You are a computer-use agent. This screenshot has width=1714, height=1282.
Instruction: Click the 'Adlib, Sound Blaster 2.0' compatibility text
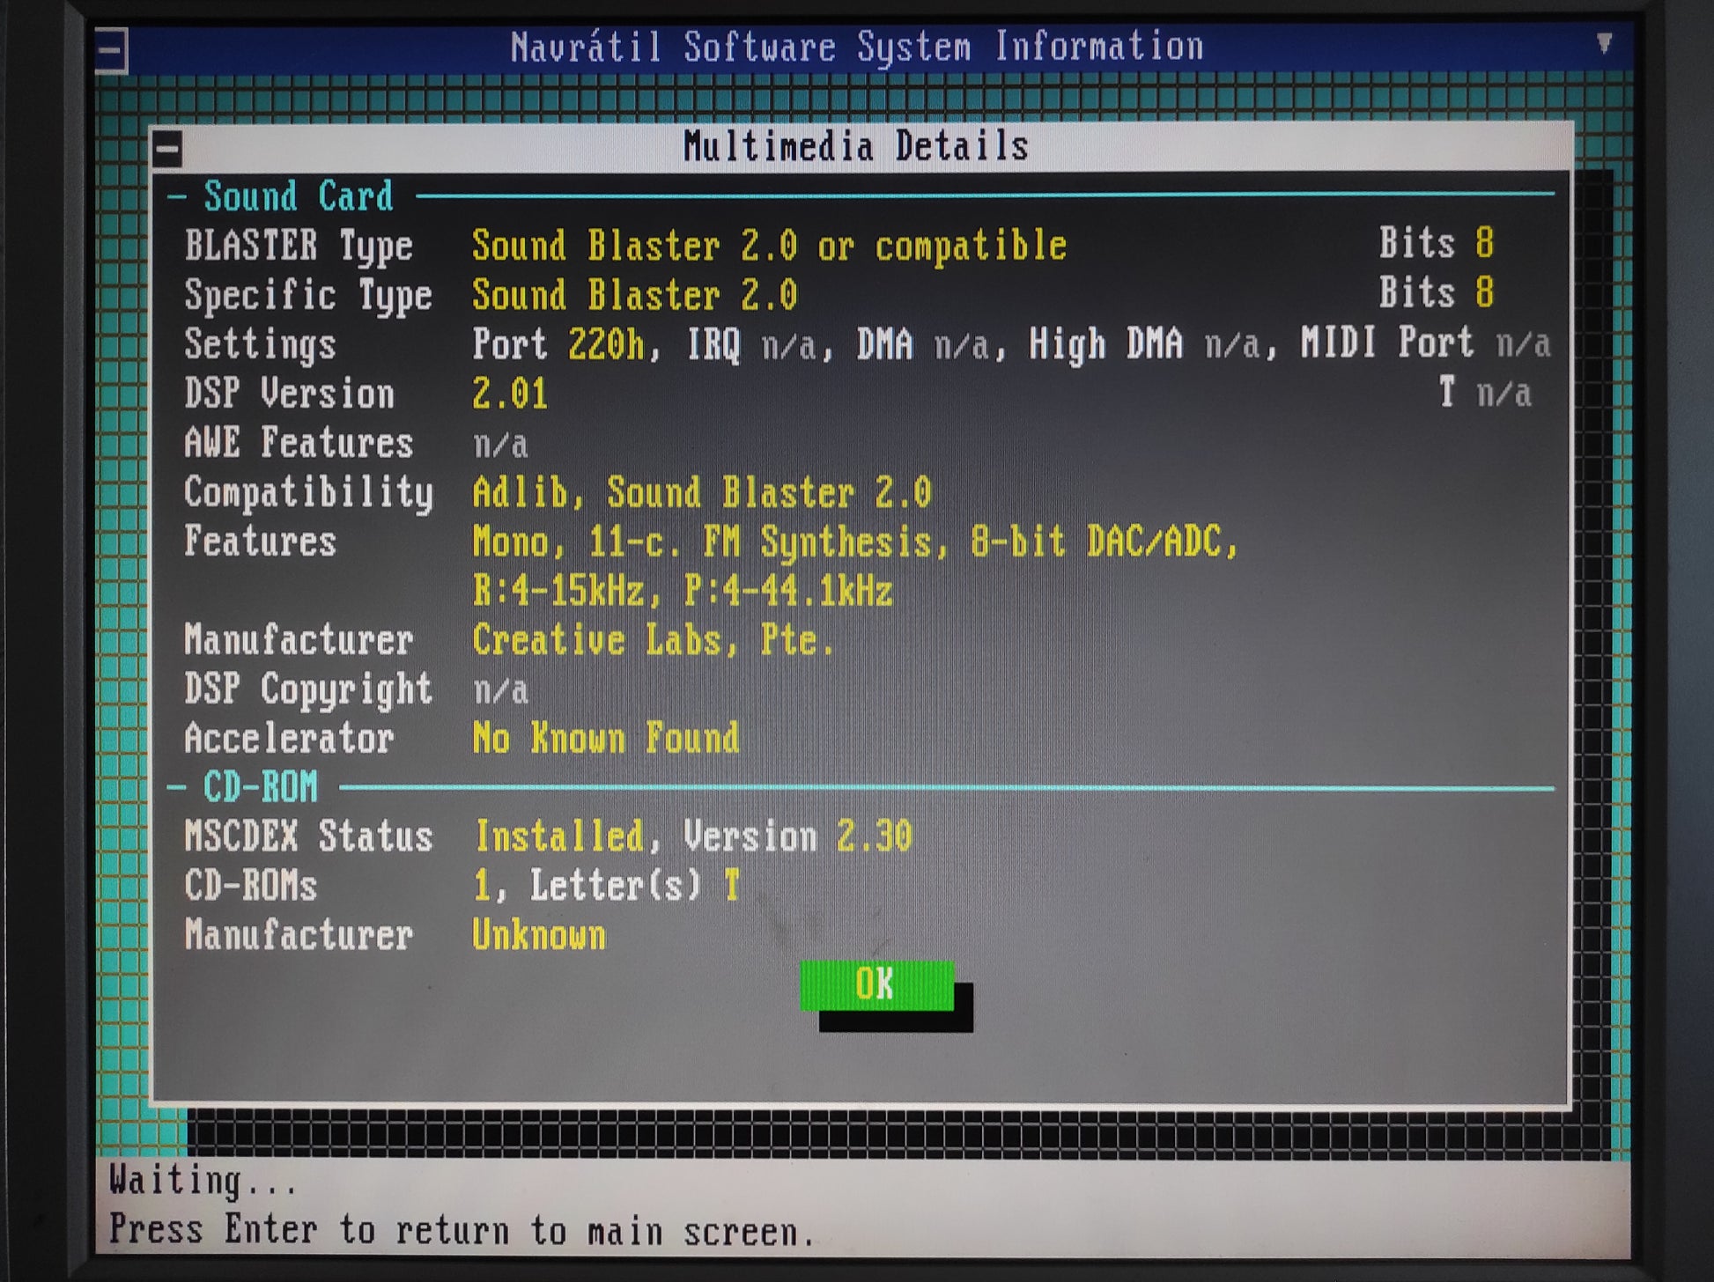pyautogui.click(x=702, y=492)
